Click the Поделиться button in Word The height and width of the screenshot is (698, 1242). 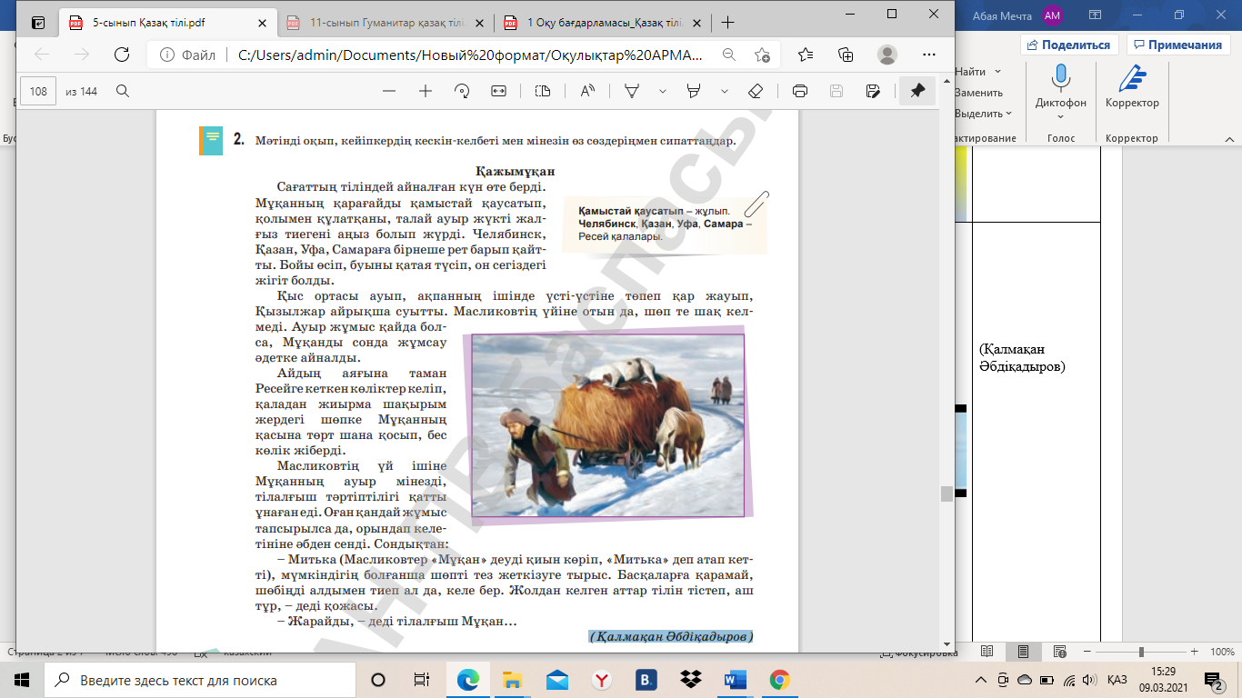pyautogui.click(x=1069, y=45)
